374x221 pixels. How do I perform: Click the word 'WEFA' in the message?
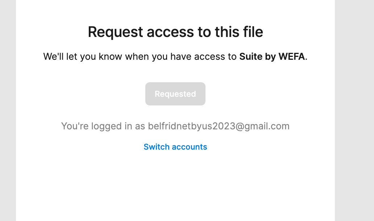pyautogui.click(x=292, y=57)
